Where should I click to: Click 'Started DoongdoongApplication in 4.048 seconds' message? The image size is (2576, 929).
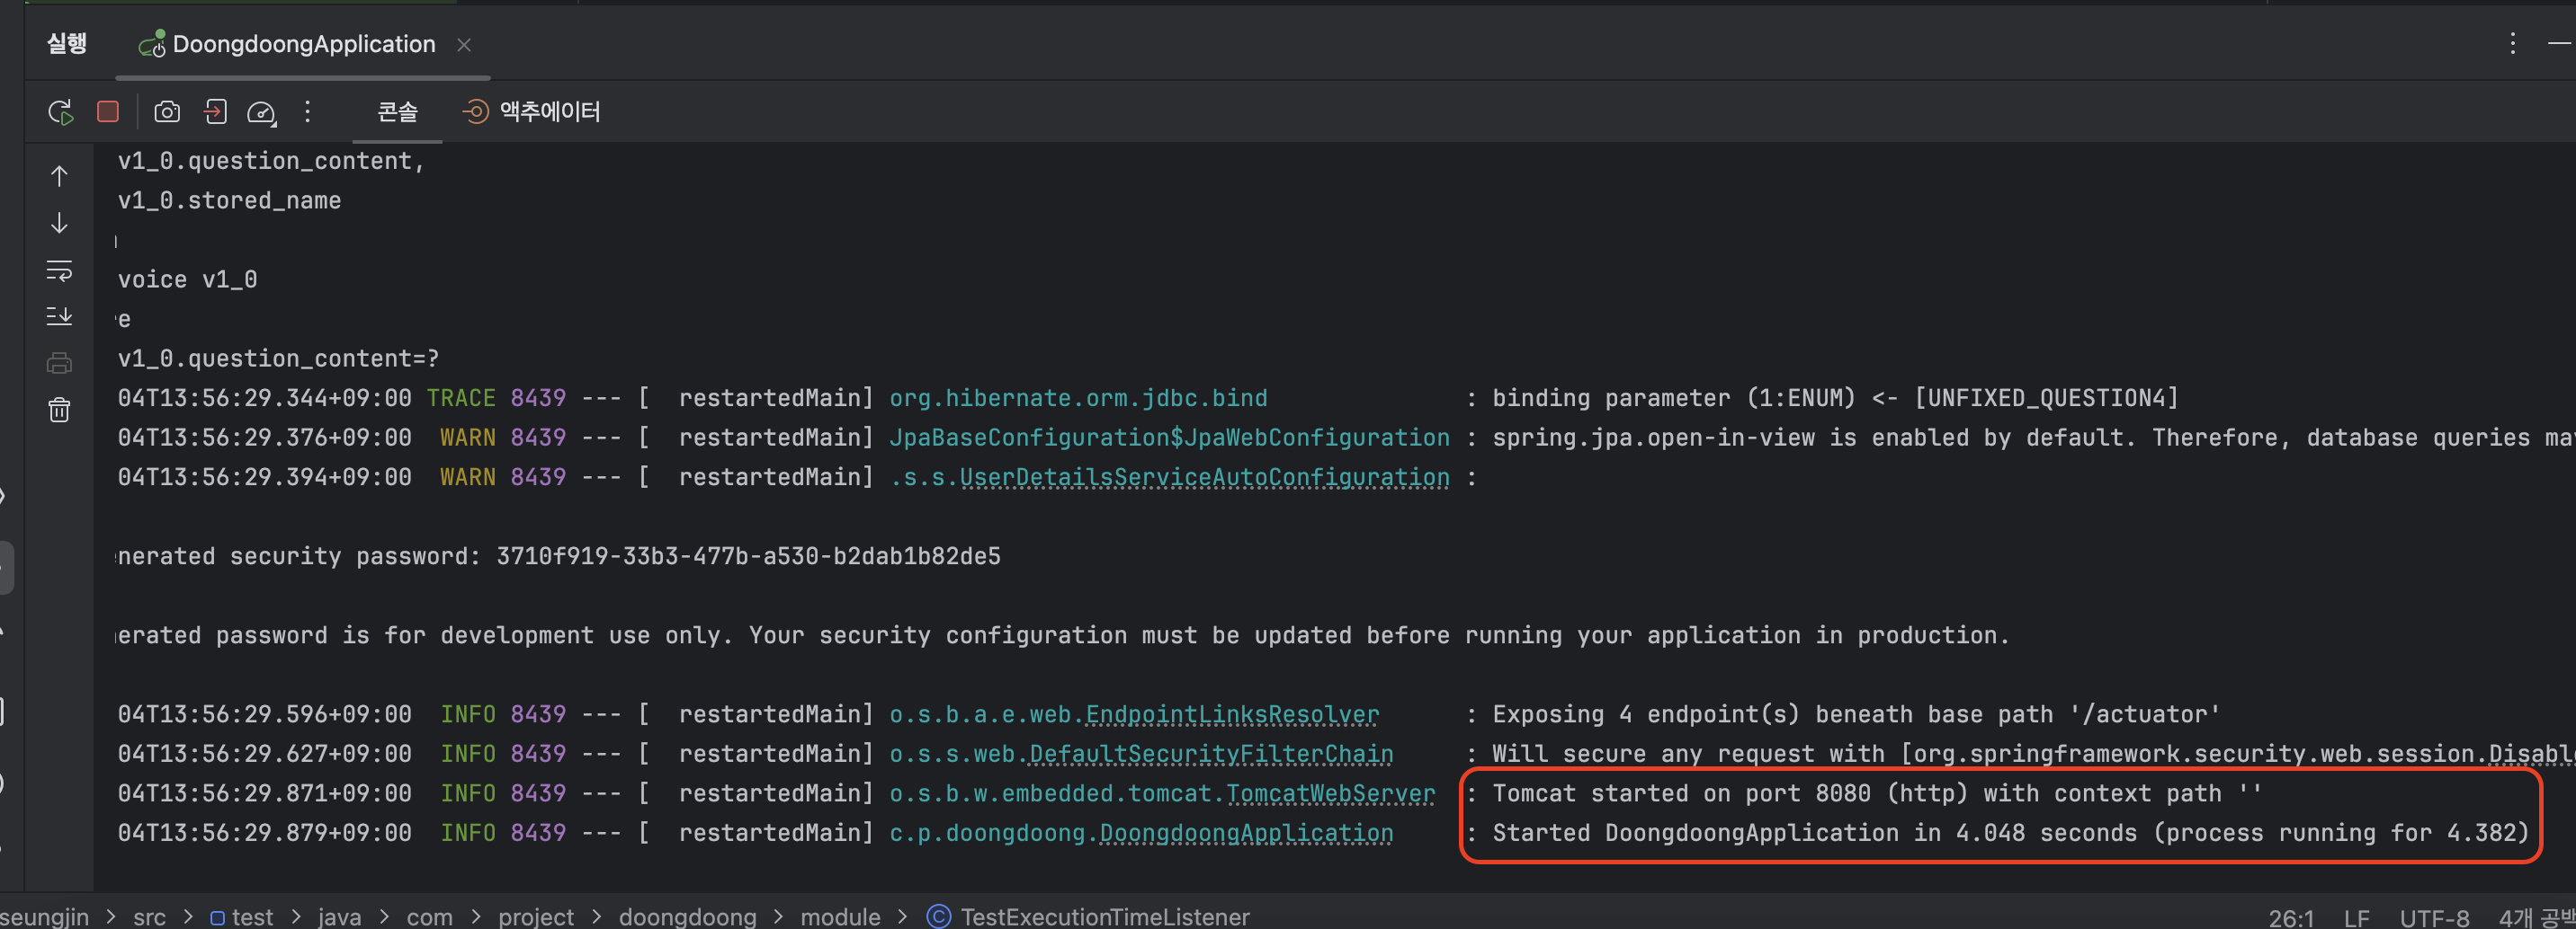click(x=2010, y=833)
